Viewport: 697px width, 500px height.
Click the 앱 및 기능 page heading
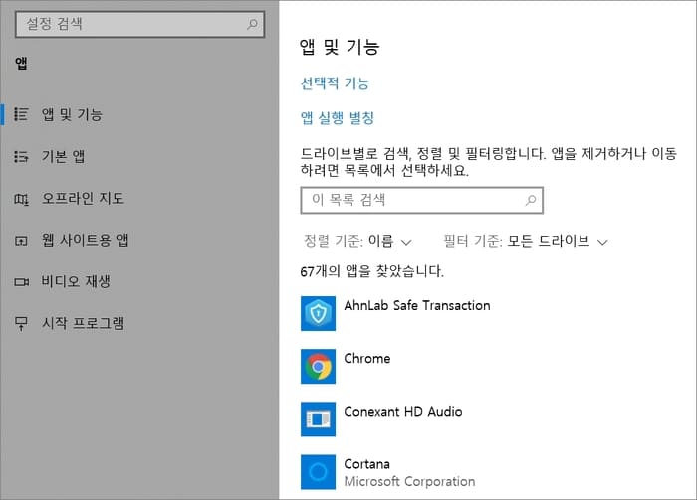click(340, 47)
